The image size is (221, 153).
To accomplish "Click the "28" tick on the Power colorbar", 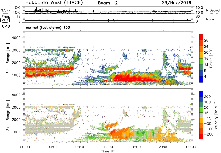I will (x=206, y=40).
